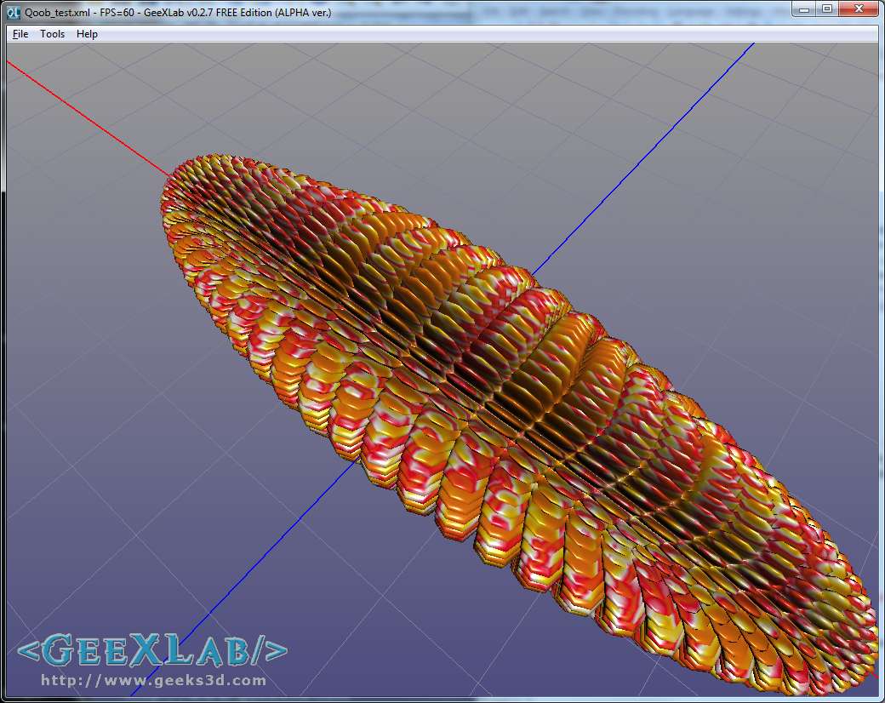
Task: Open the Tools menu
Action: (53, 34)
